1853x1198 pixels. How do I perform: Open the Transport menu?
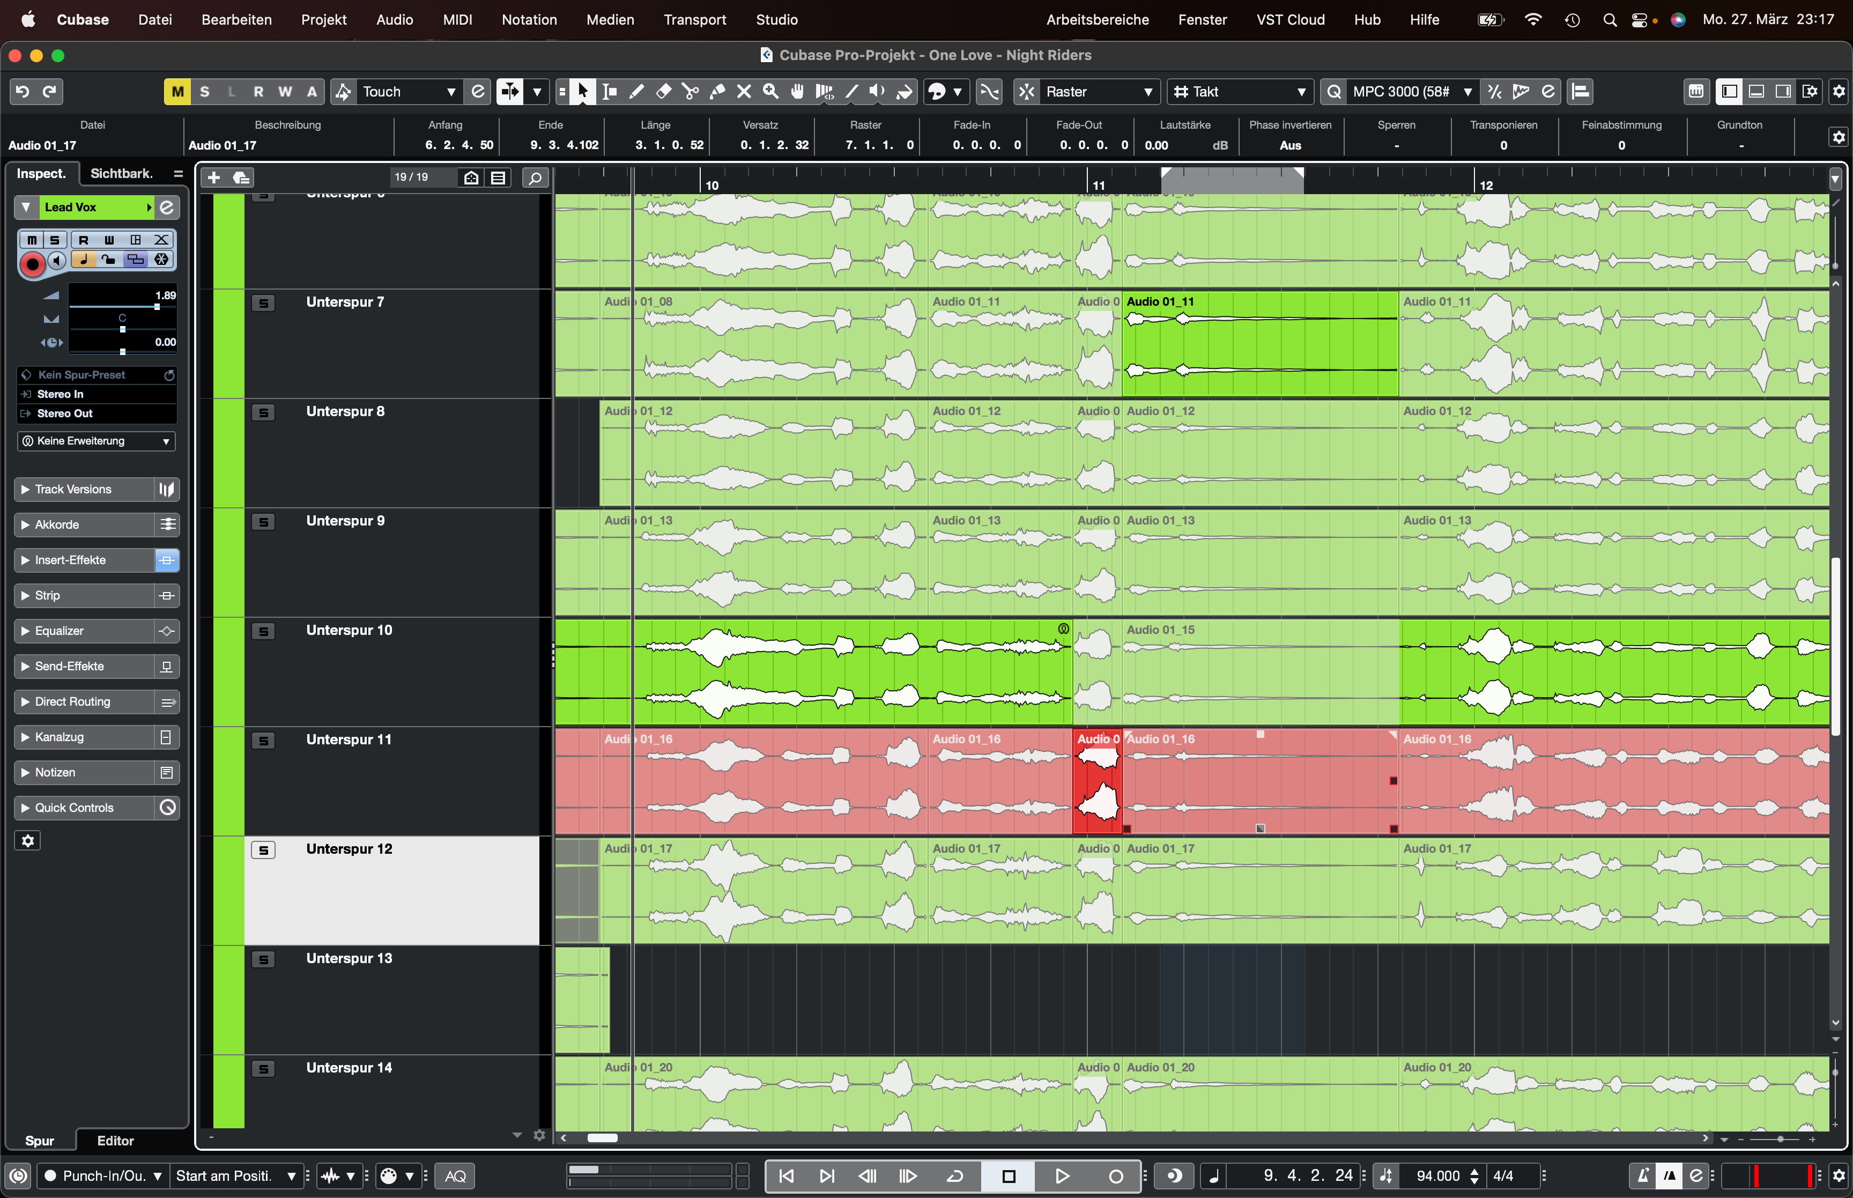694,19
